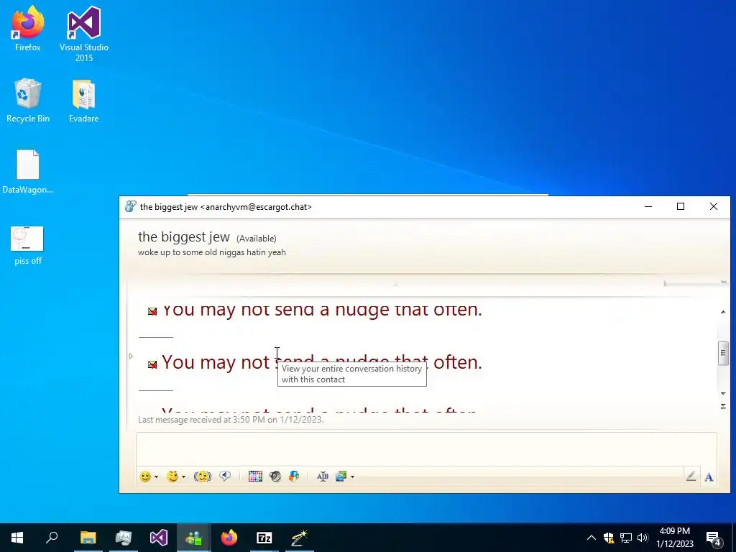Send a nudge with the shaking smiley
The image size is (736, 552).
coord(202,477)
